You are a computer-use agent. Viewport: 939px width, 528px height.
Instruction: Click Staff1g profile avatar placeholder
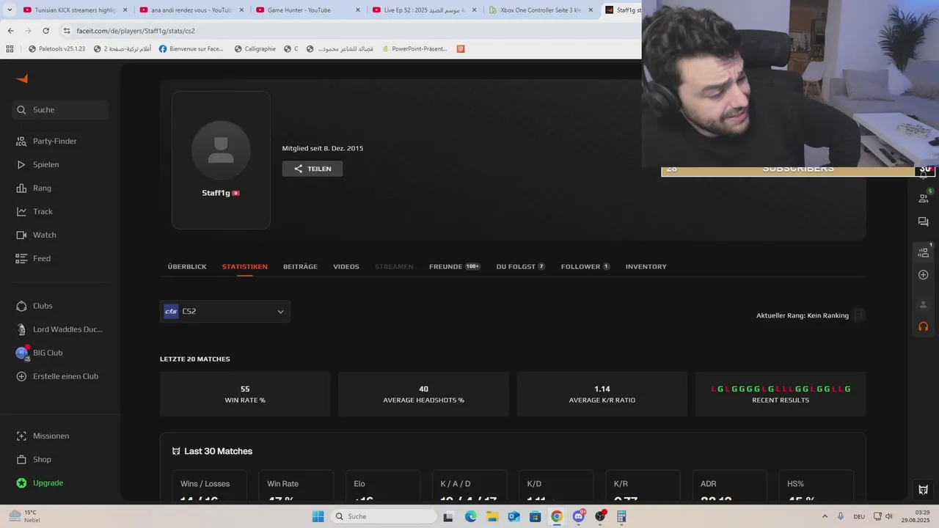221,150
